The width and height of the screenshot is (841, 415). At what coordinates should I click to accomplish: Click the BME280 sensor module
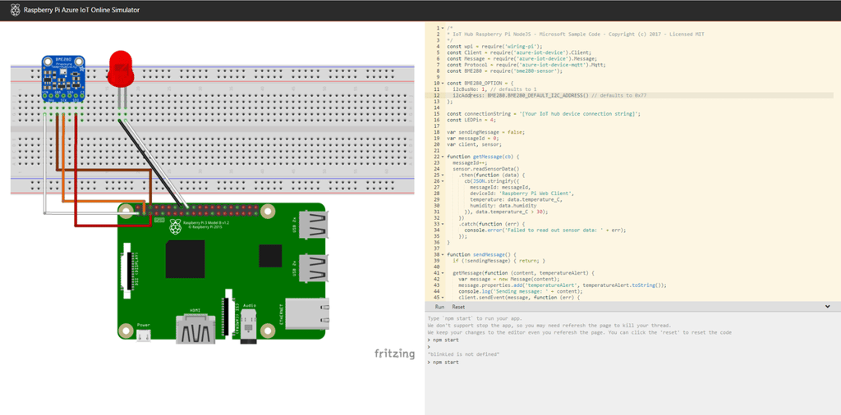(63, 79)
